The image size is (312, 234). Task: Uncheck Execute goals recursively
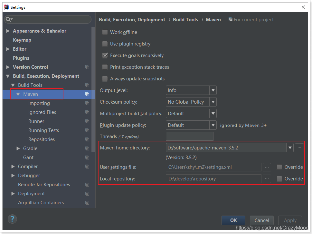(x=105, y=55)
